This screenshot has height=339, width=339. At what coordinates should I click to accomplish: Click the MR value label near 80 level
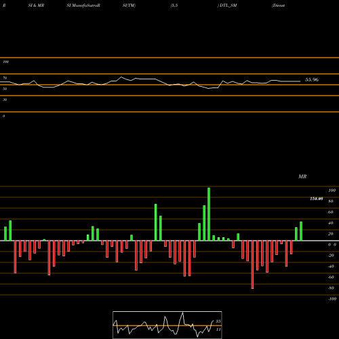pos(317,199)
